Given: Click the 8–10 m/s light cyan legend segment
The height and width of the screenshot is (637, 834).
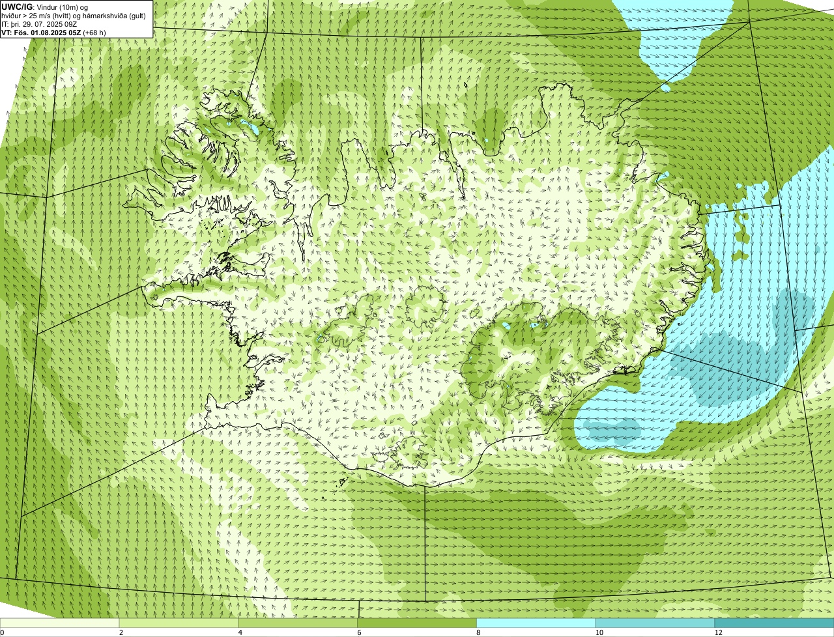Looking at the screenshot, I should point(536,623).
